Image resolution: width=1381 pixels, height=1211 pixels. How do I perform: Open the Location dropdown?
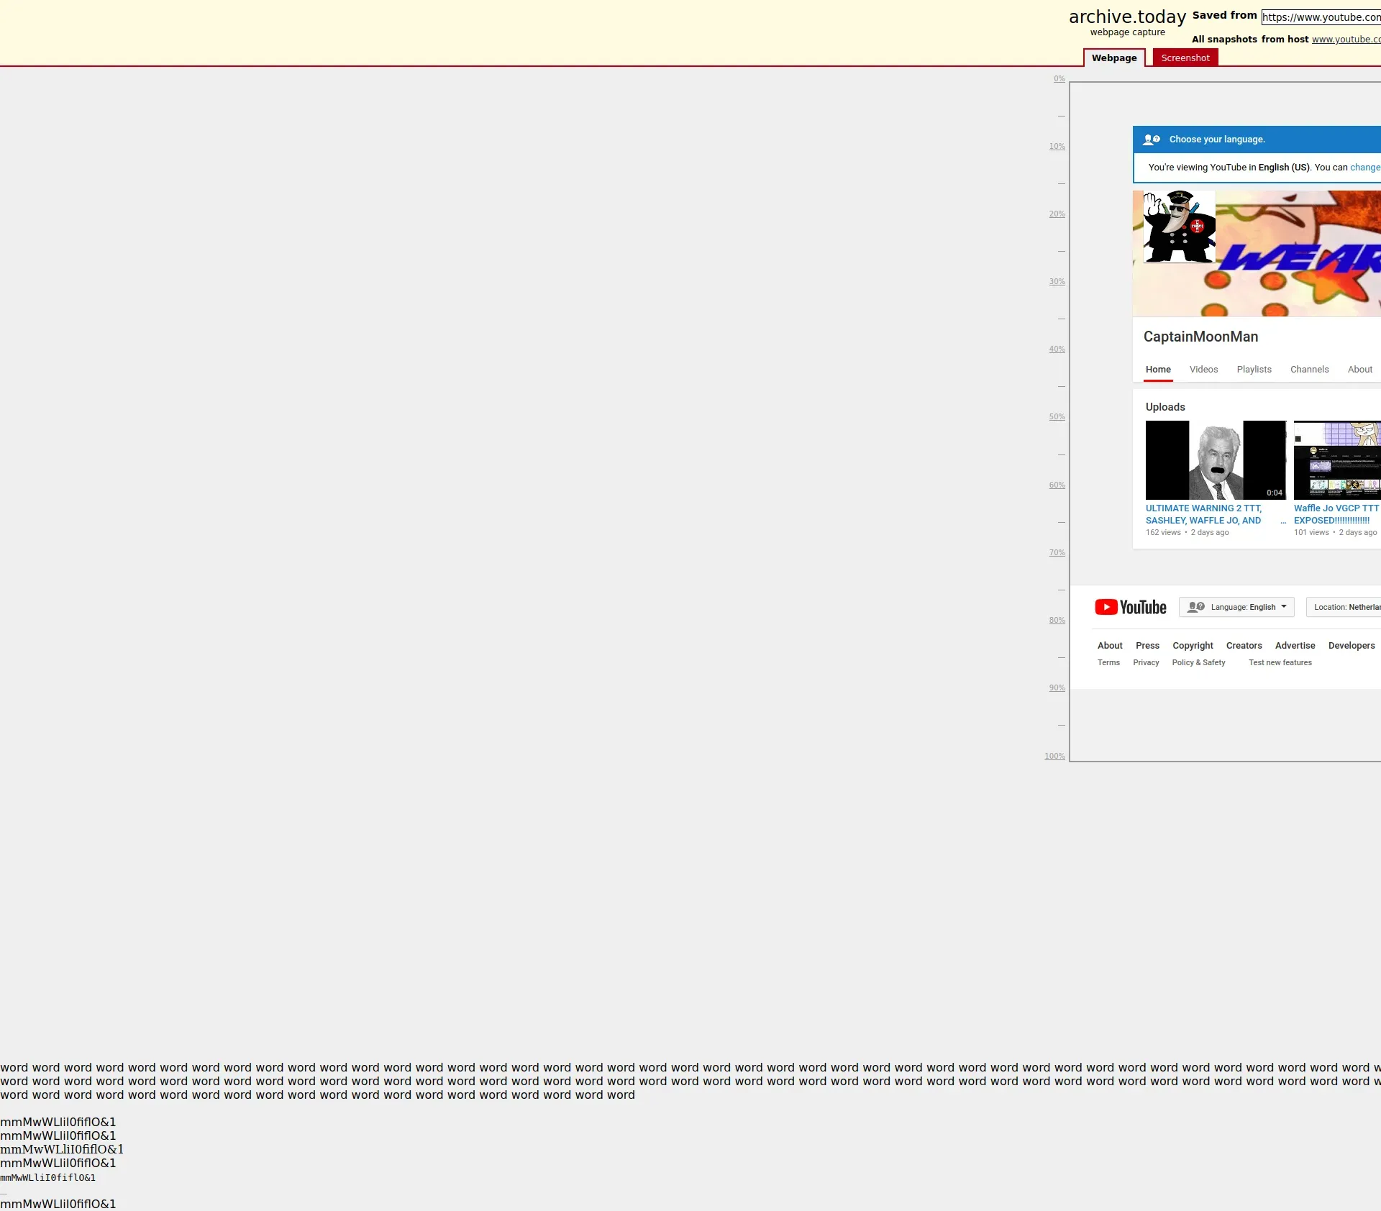tap(1345, 607)
